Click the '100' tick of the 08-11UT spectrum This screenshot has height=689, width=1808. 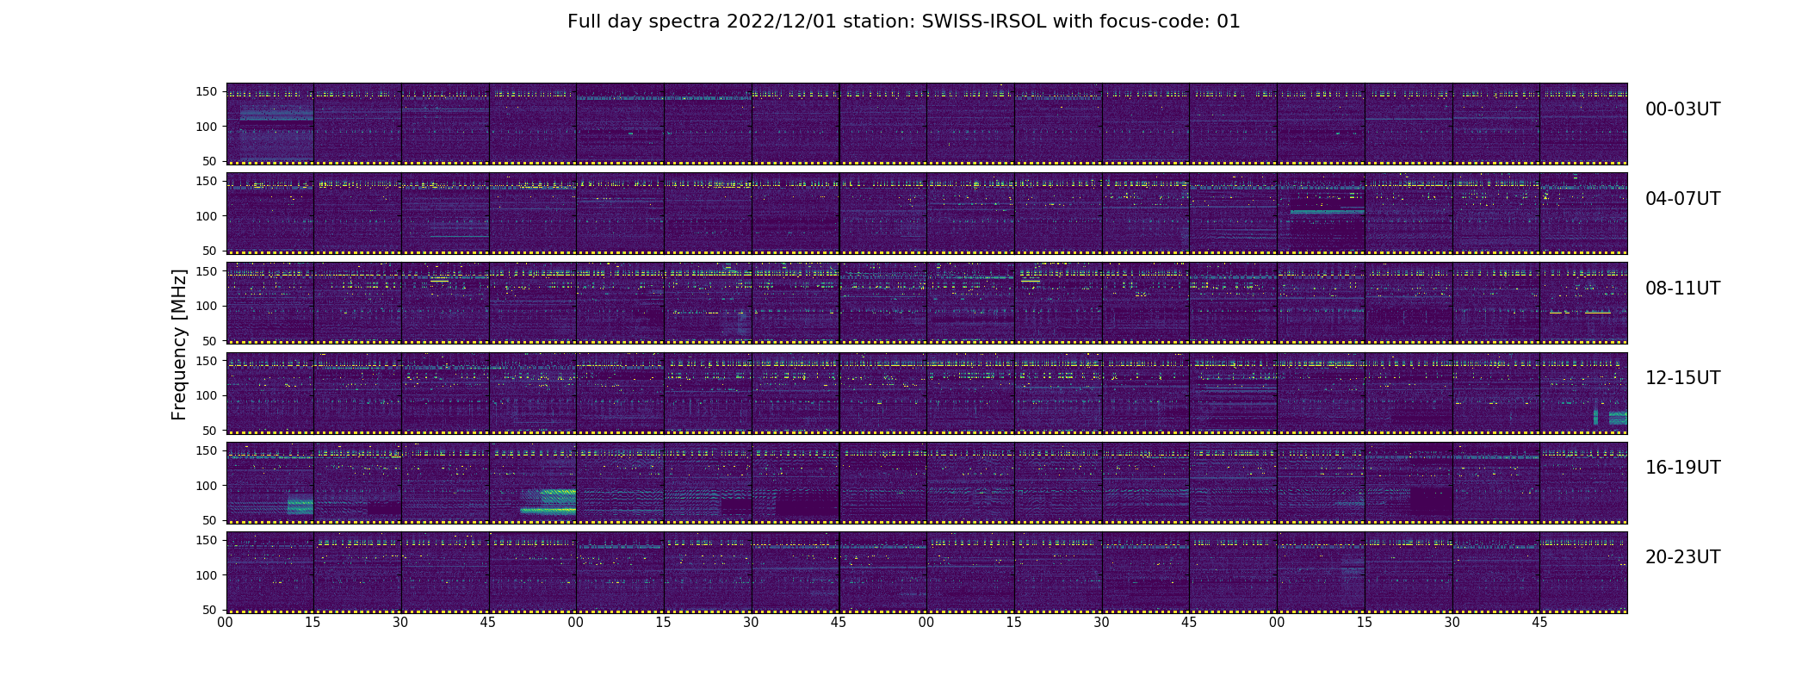pos(207,306)
